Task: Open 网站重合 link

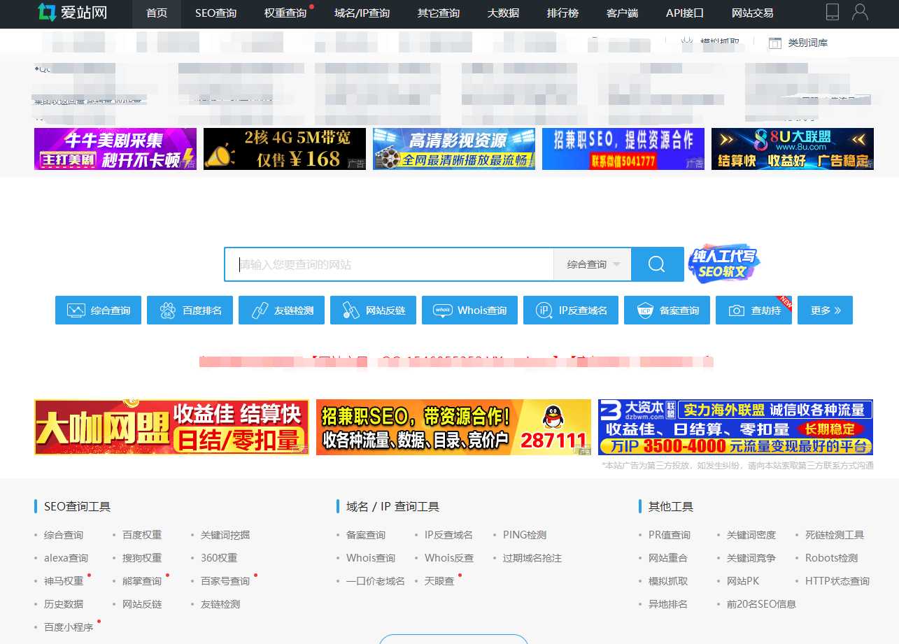Action: click(668, 558)
